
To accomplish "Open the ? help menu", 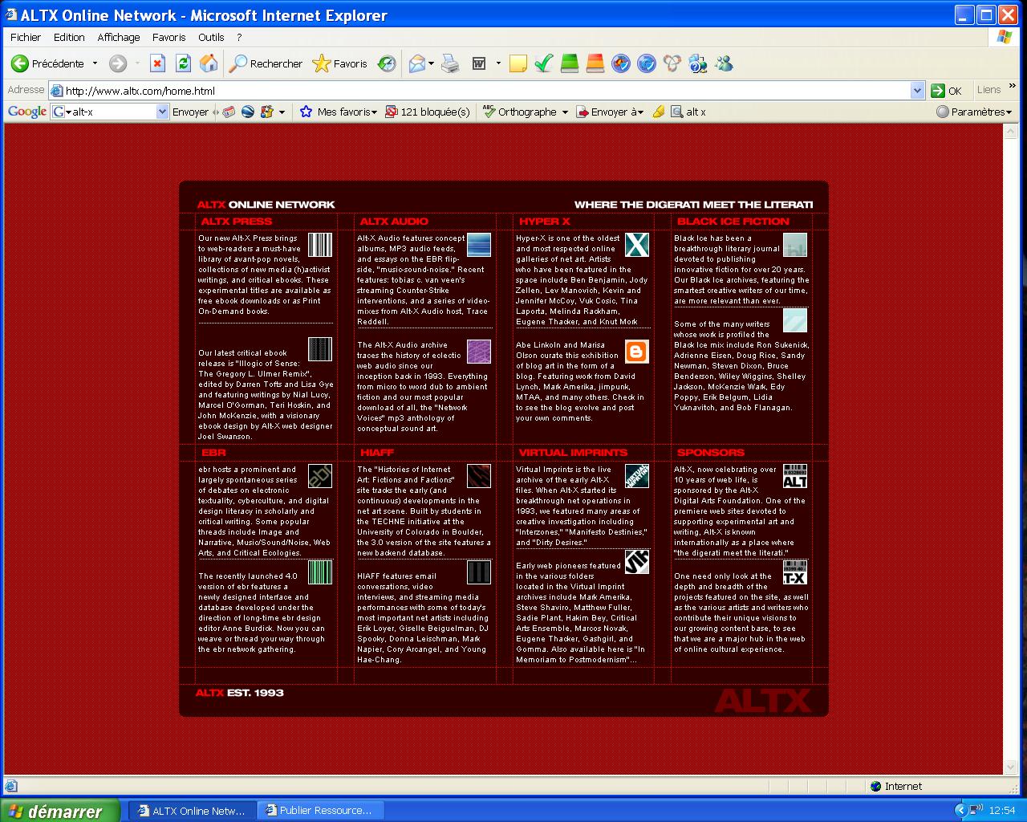I will pyautogui.click(x=239, y=37).
